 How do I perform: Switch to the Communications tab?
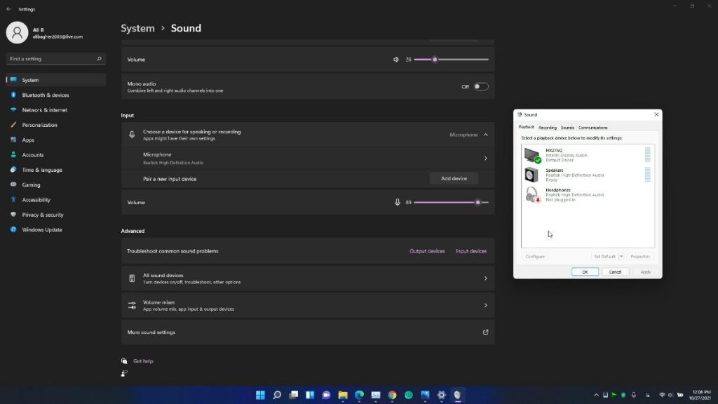tap(592, 128)
